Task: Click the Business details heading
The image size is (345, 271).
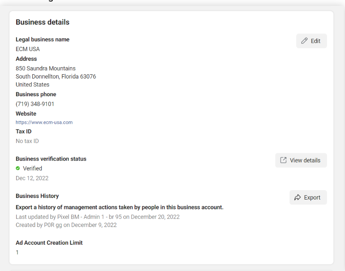Action: (x=42, y=22)
